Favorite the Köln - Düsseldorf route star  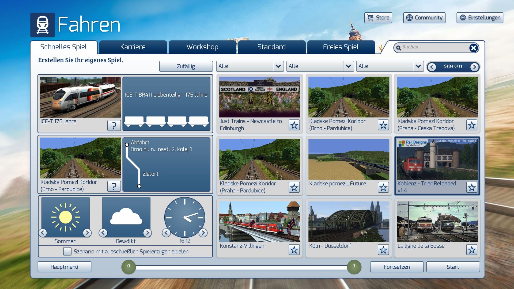pos(383,250)
